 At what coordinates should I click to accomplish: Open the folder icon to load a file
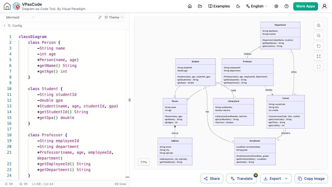(x=200, y=6)
